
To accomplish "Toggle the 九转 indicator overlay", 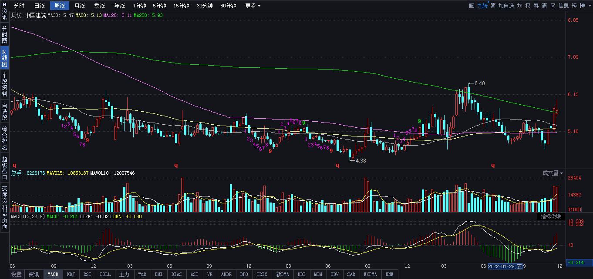I will [482, 6].
